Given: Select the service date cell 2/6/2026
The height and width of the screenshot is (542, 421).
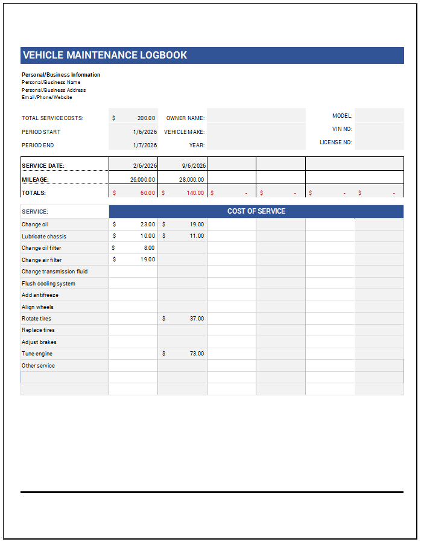Looking at the screenshot, I should [133, 164].
